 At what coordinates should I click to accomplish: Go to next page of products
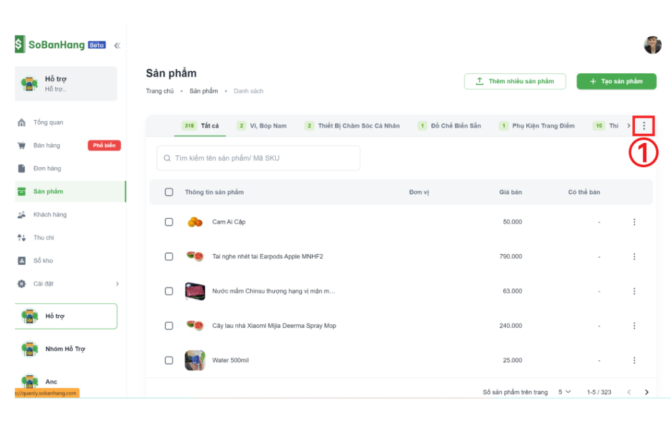coord(646,392)
